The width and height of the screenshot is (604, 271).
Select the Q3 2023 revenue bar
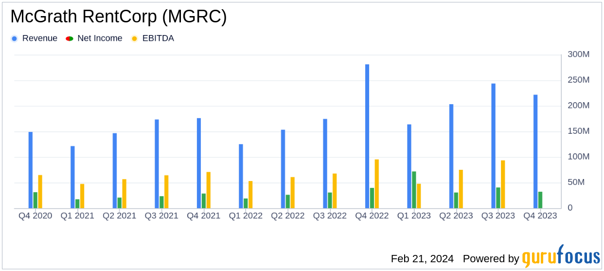(493, 146)
